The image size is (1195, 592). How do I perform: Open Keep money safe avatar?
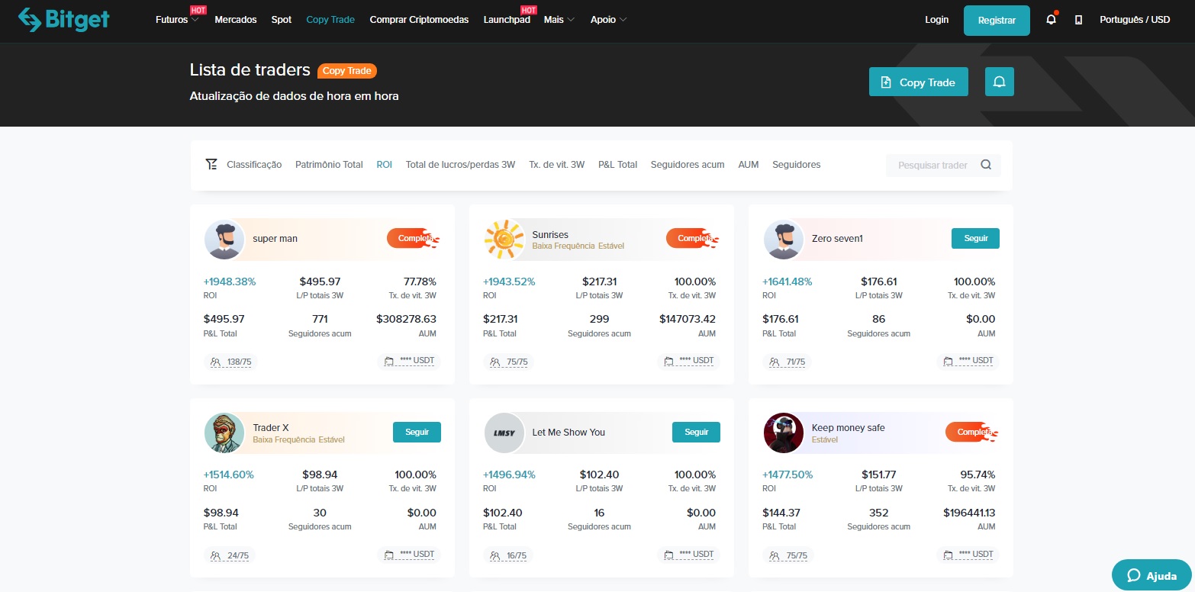tap(783, 433)
